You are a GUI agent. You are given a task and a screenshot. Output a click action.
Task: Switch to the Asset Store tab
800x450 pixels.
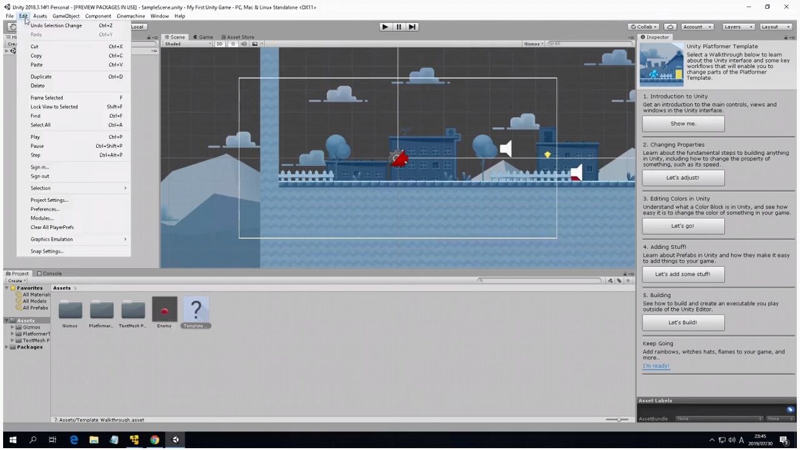(x=237, y=37)
